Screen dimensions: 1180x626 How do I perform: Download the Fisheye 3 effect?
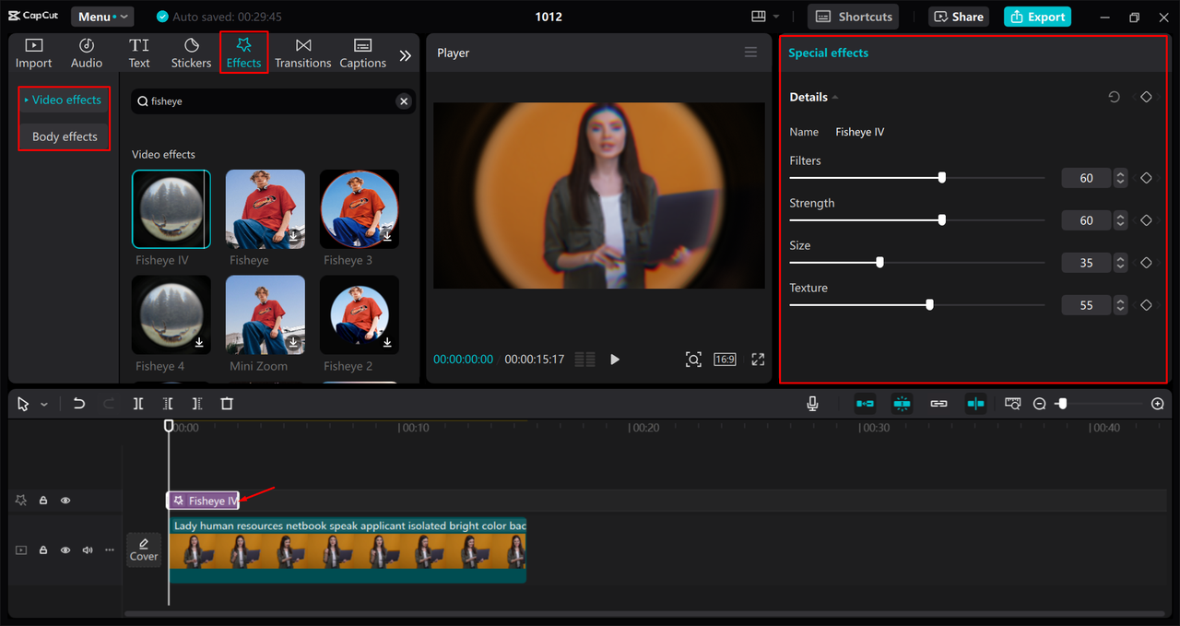pyautogui.click(x=387, y=237)
